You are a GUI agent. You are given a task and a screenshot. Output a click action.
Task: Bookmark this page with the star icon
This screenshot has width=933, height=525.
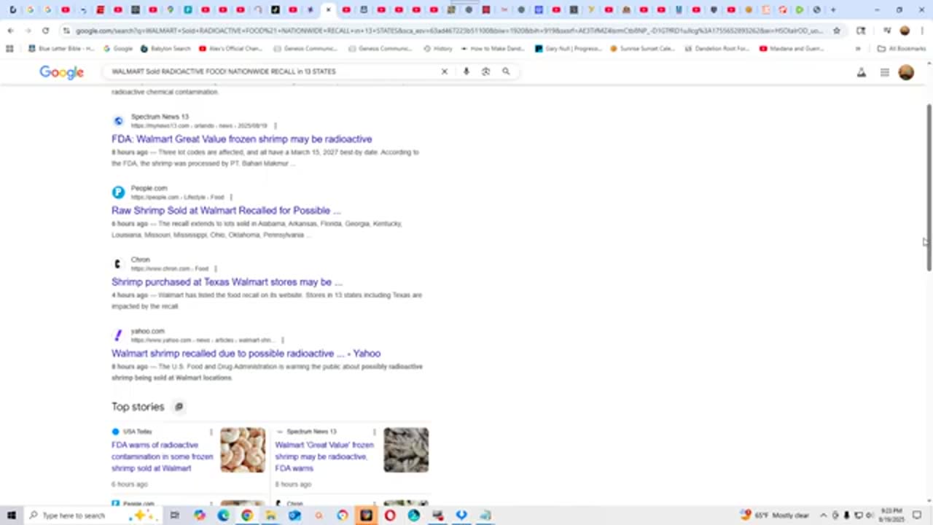pyautogui.click(x=837, y=31)
